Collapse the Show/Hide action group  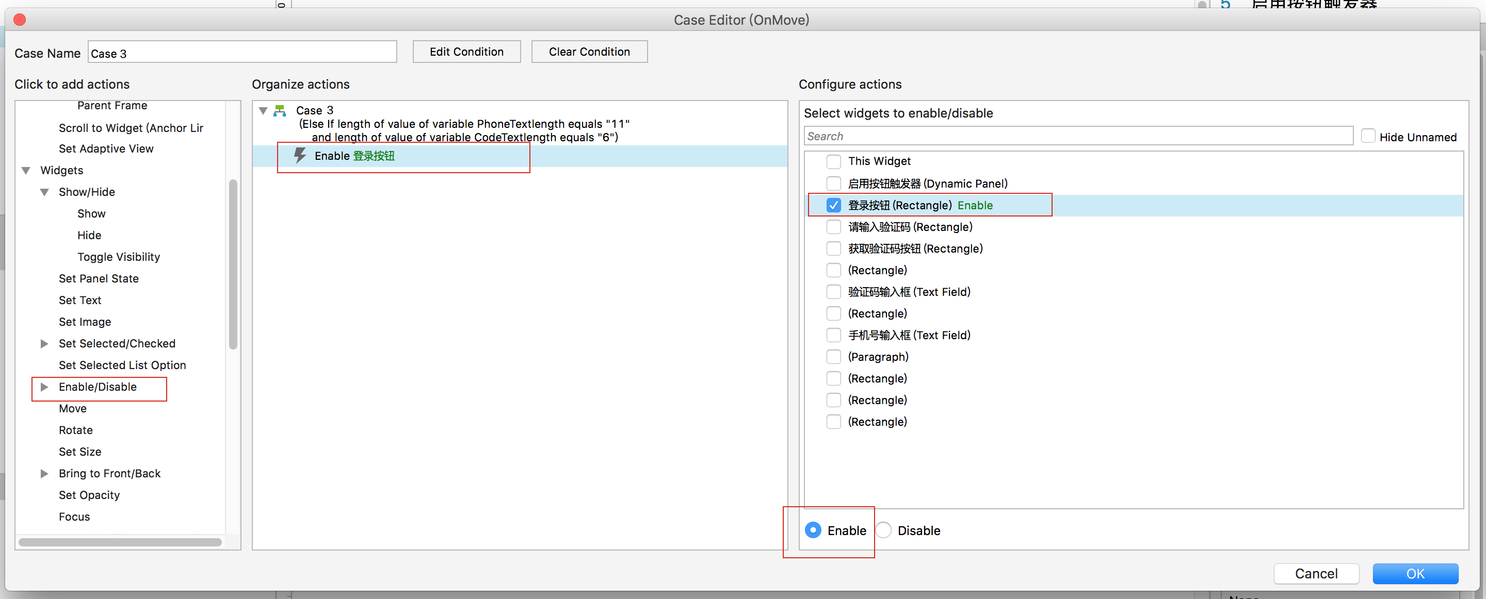pos(44,192)
